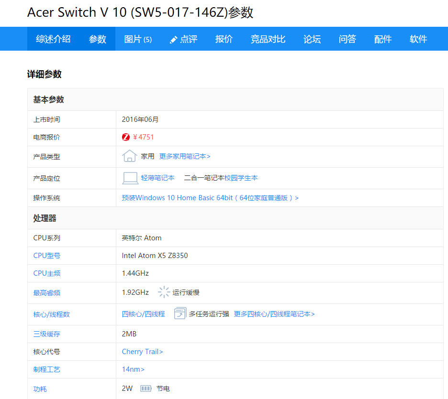Click the 二合一笔记本 text

click(x=204, y=178)
